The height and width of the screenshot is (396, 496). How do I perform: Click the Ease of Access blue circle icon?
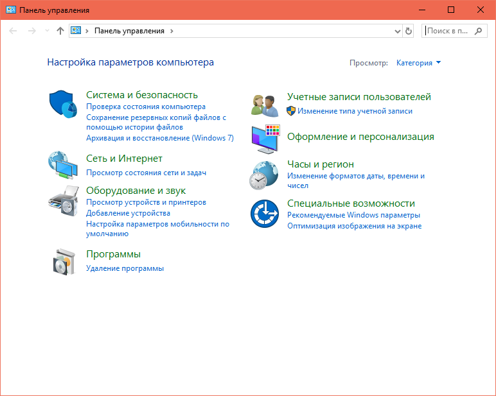[265, 213]
